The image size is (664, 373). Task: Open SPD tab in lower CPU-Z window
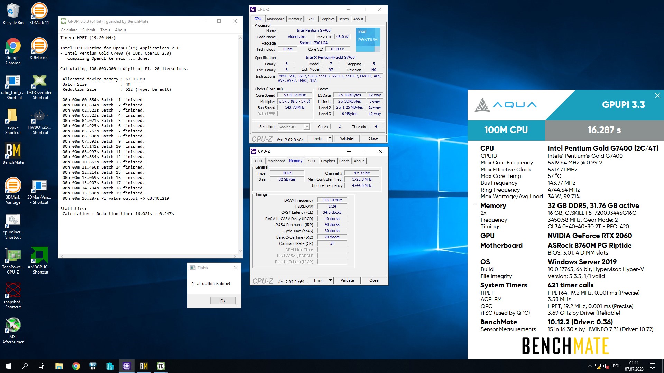pos(312,161)
